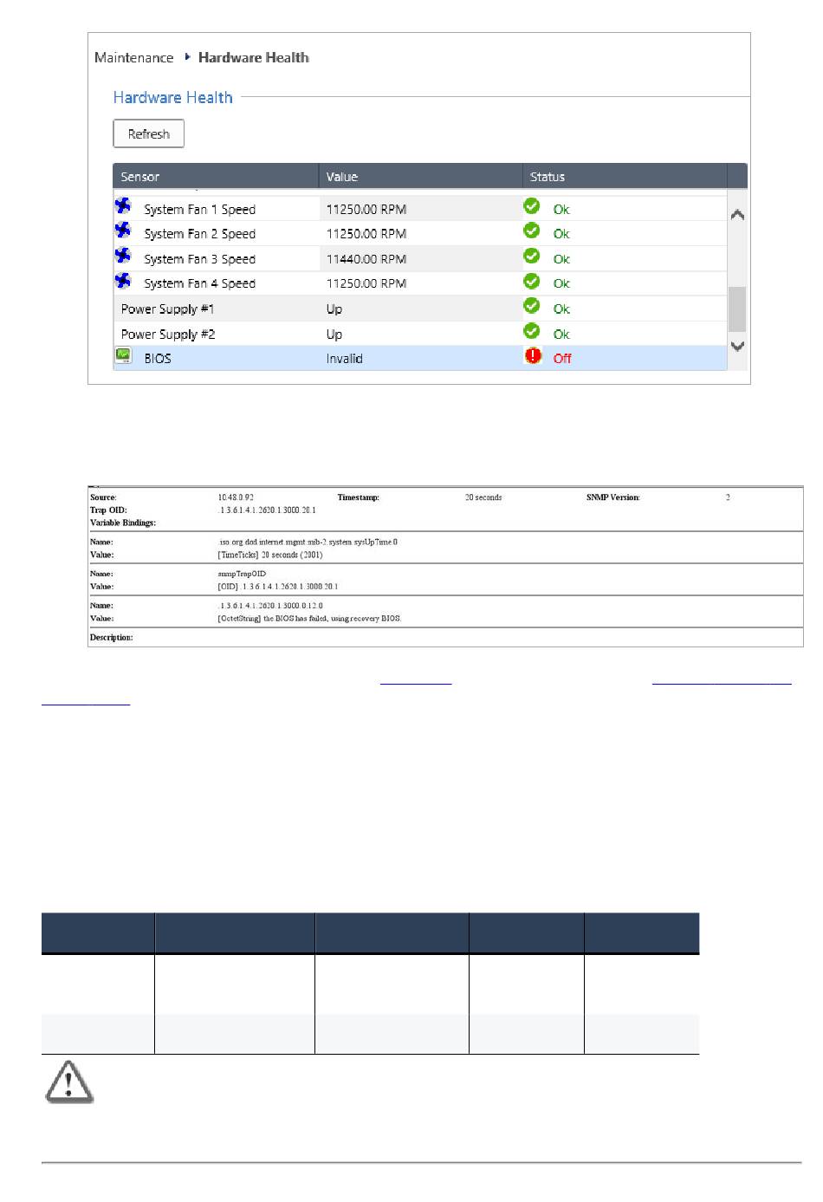Click the BIOS has failed OctetString value

coord(309,619)
